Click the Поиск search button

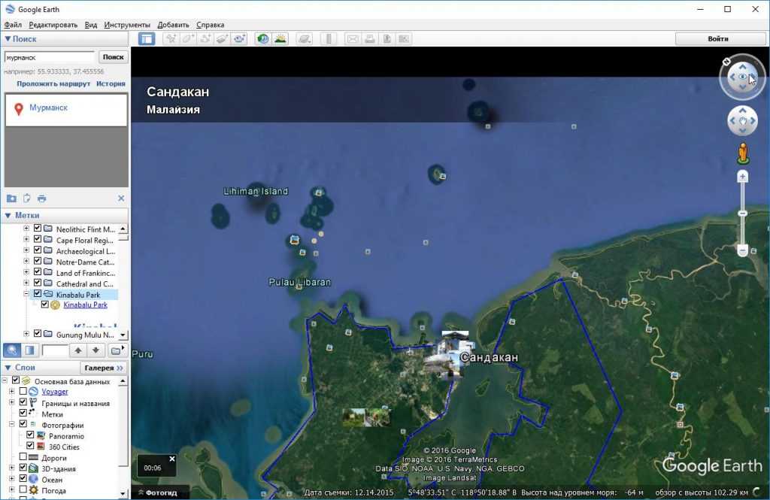point(113,57)
